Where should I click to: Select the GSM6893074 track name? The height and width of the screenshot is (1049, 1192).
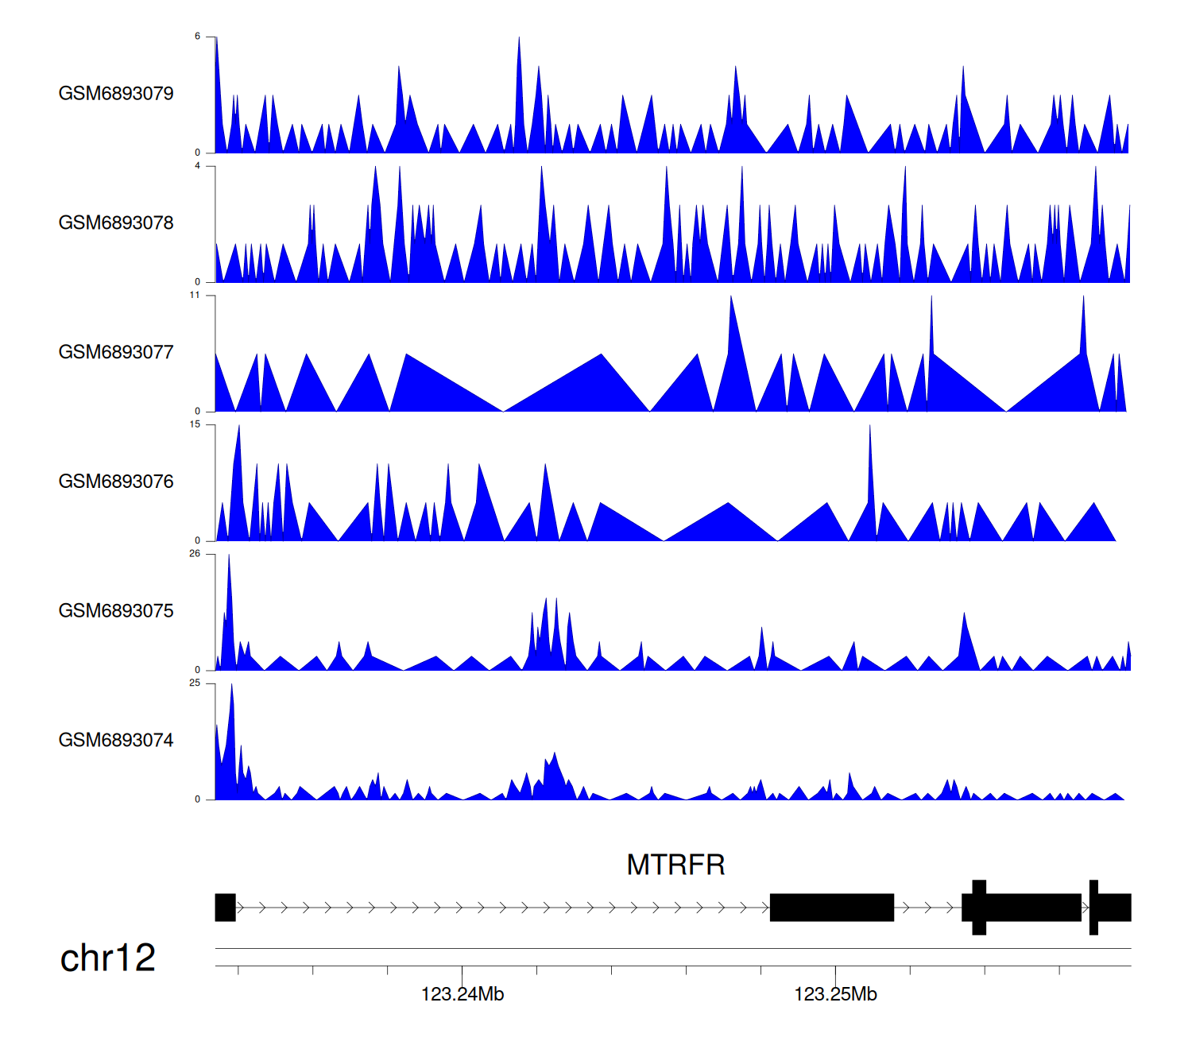tap(116, 741)
